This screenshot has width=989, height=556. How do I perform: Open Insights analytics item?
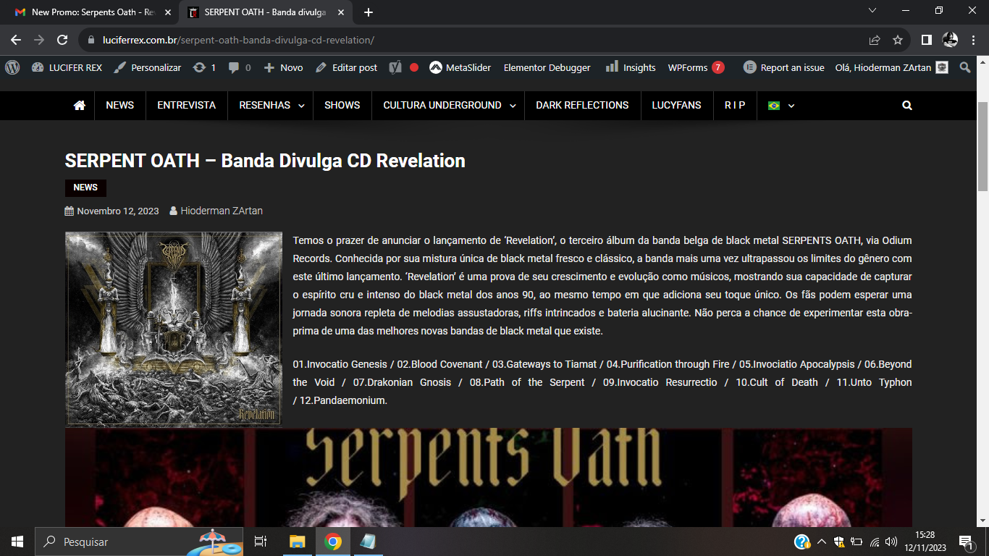tap(630, 67)
